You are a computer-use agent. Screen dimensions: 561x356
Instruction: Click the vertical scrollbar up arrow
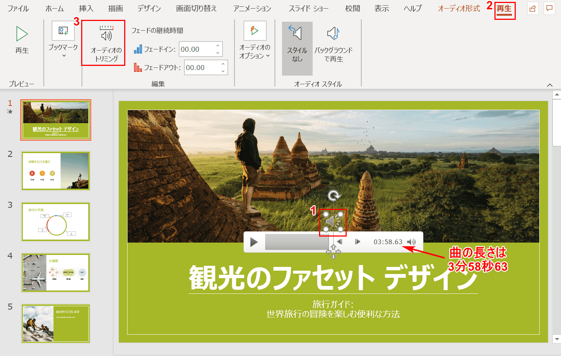tap(557, 94)
